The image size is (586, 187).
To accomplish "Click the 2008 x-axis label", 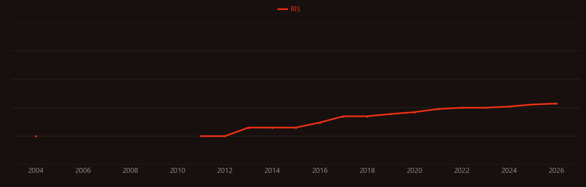I will [130, 171].
